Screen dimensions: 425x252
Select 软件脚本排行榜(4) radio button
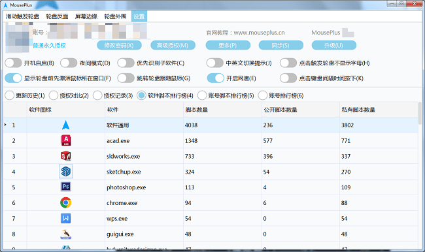pos(141,95)
